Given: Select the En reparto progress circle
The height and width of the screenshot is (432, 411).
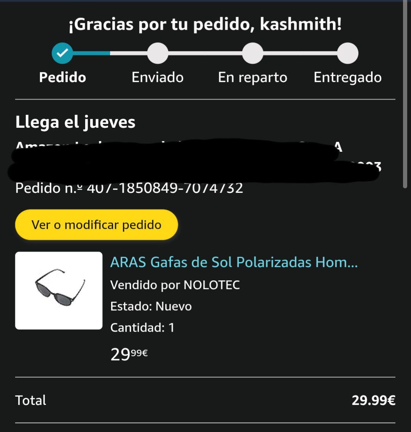Looking at the screenshot, I should [x=253, y=53].
